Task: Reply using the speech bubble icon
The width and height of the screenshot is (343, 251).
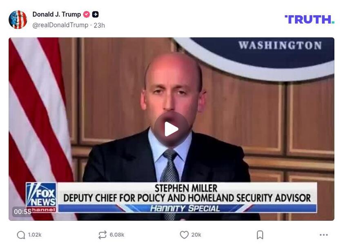Action: pos(21,235)
